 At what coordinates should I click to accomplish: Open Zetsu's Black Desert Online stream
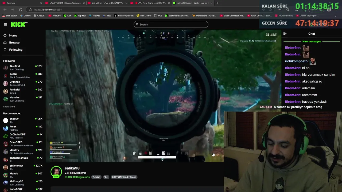tap(23, 75)
